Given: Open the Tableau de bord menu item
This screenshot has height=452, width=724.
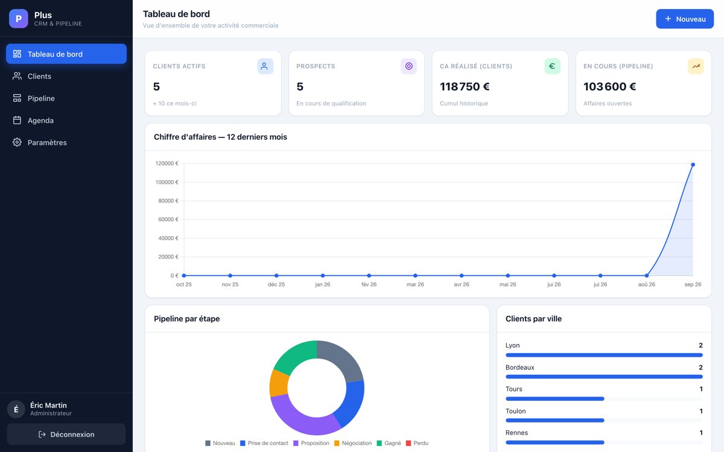Looking at the screenshot, I should (66, 54).
